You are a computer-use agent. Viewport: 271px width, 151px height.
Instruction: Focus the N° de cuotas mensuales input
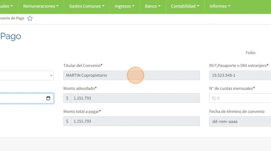[x=240, y=98]
